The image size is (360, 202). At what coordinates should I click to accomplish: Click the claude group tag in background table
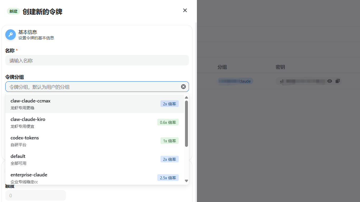235,81
